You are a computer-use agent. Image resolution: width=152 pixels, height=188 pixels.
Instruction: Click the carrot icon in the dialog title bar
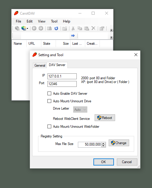coord(35,55)
